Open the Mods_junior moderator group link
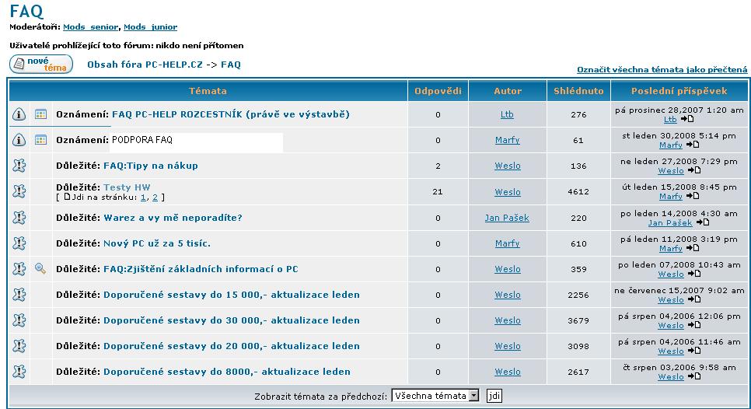Viewport: 751px width, 409px height. pos(150,27)
